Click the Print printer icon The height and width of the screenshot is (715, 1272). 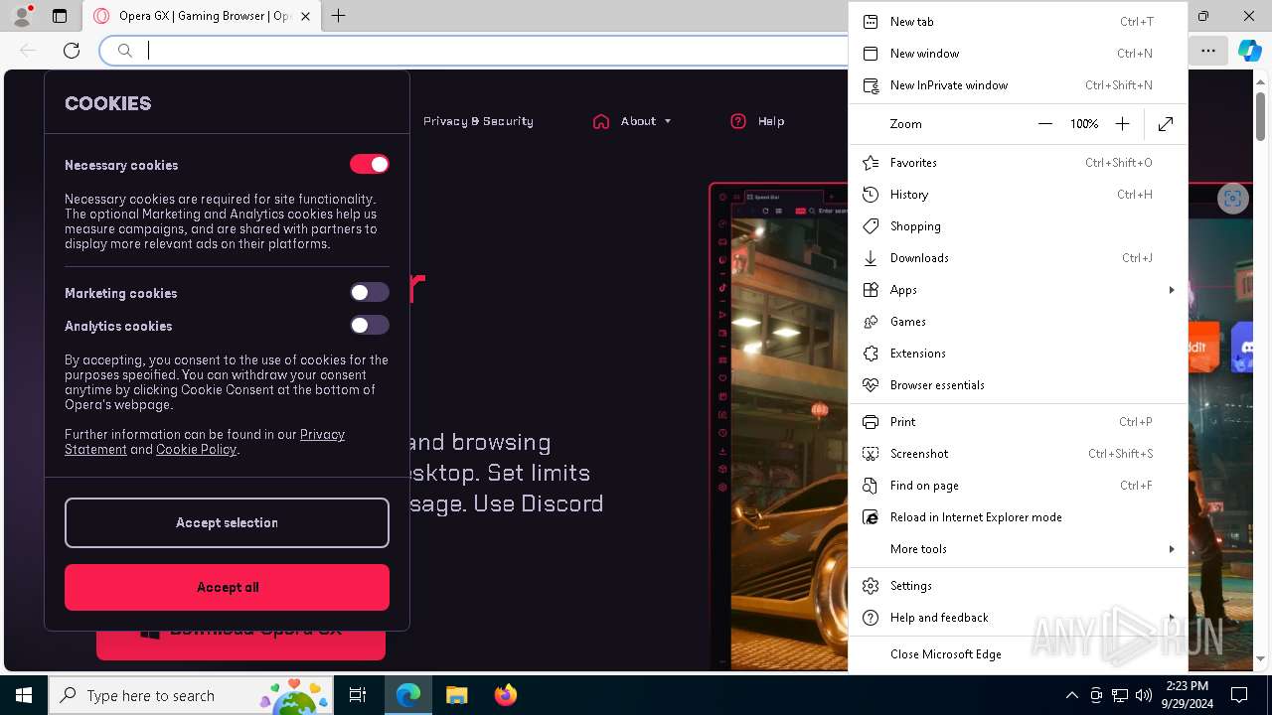(871, 422)
